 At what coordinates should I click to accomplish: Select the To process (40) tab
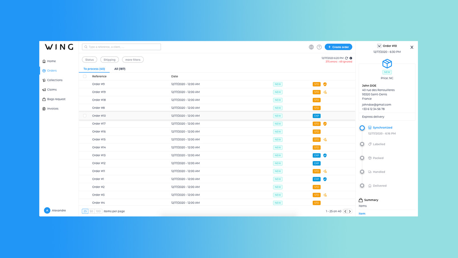94,68
